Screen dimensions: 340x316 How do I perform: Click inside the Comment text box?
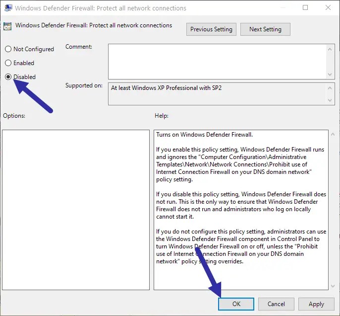pos(217,62)
